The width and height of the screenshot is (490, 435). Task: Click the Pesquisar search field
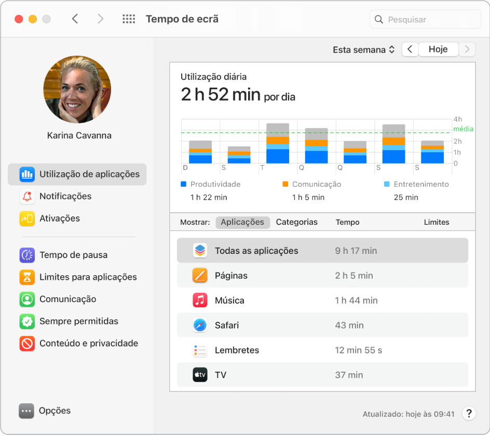pos(425,19)
